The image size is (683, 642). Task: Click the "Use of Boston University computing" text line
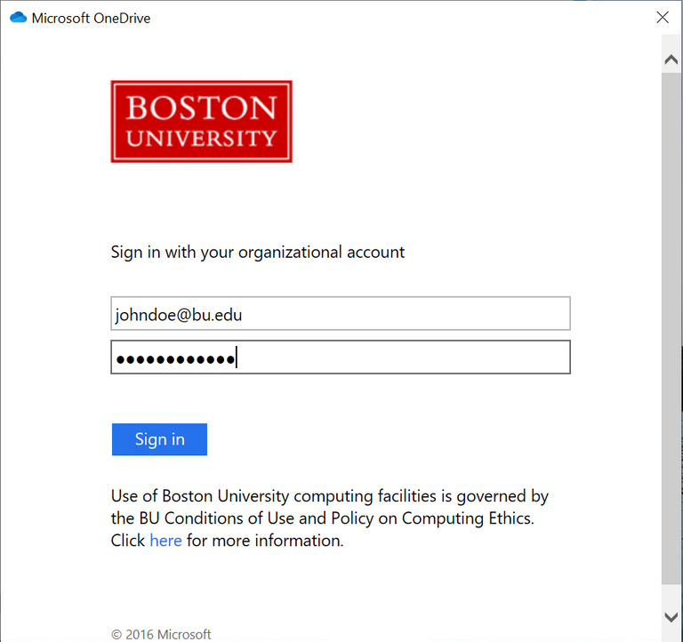click(x=329, y=496)
